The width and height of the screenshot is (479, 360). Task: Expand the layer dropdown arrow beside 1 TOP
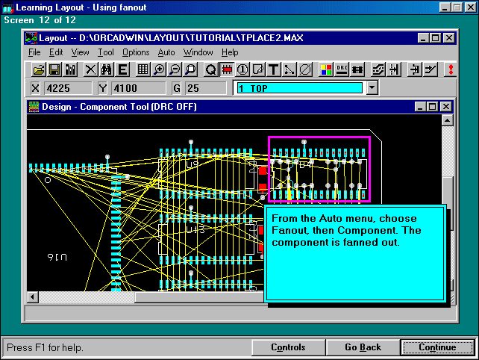372,88
